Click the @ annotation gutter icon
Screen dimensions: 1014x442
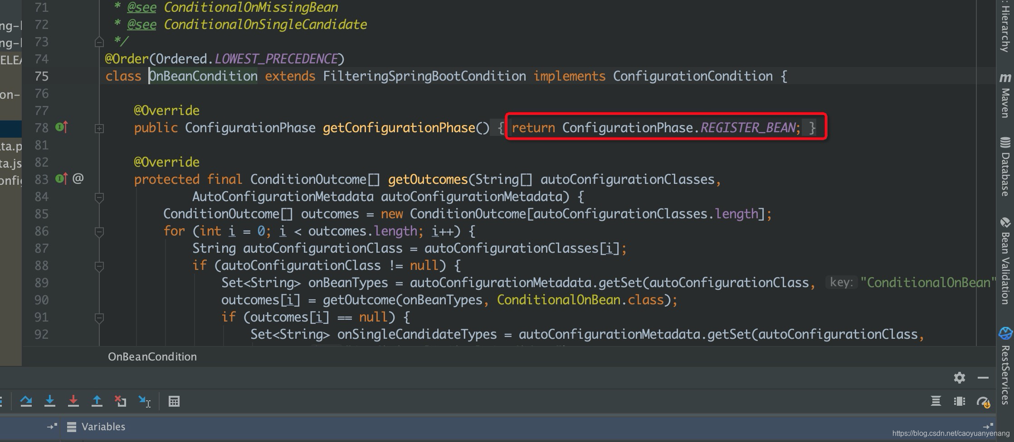pyautogui.click(x=78, y=178)
